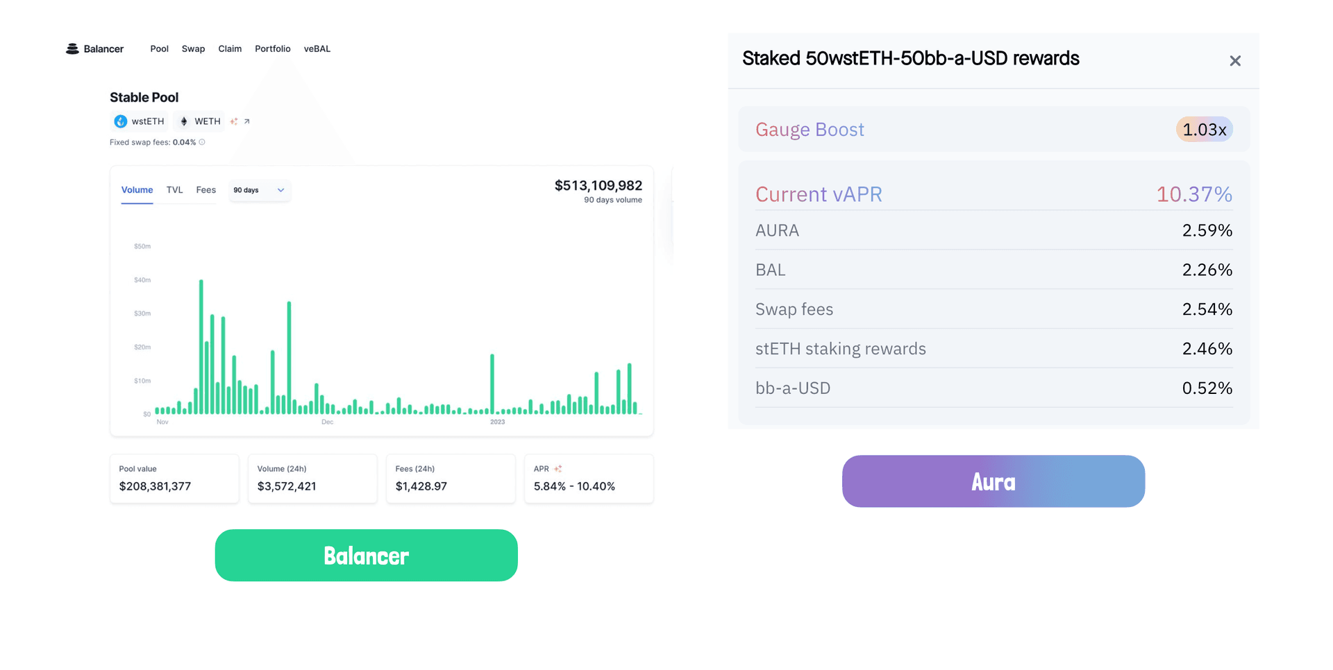Screen dimensions: 1333x670
Task: Click the tallest volume bar in chart
Action: tap(201, 347)
